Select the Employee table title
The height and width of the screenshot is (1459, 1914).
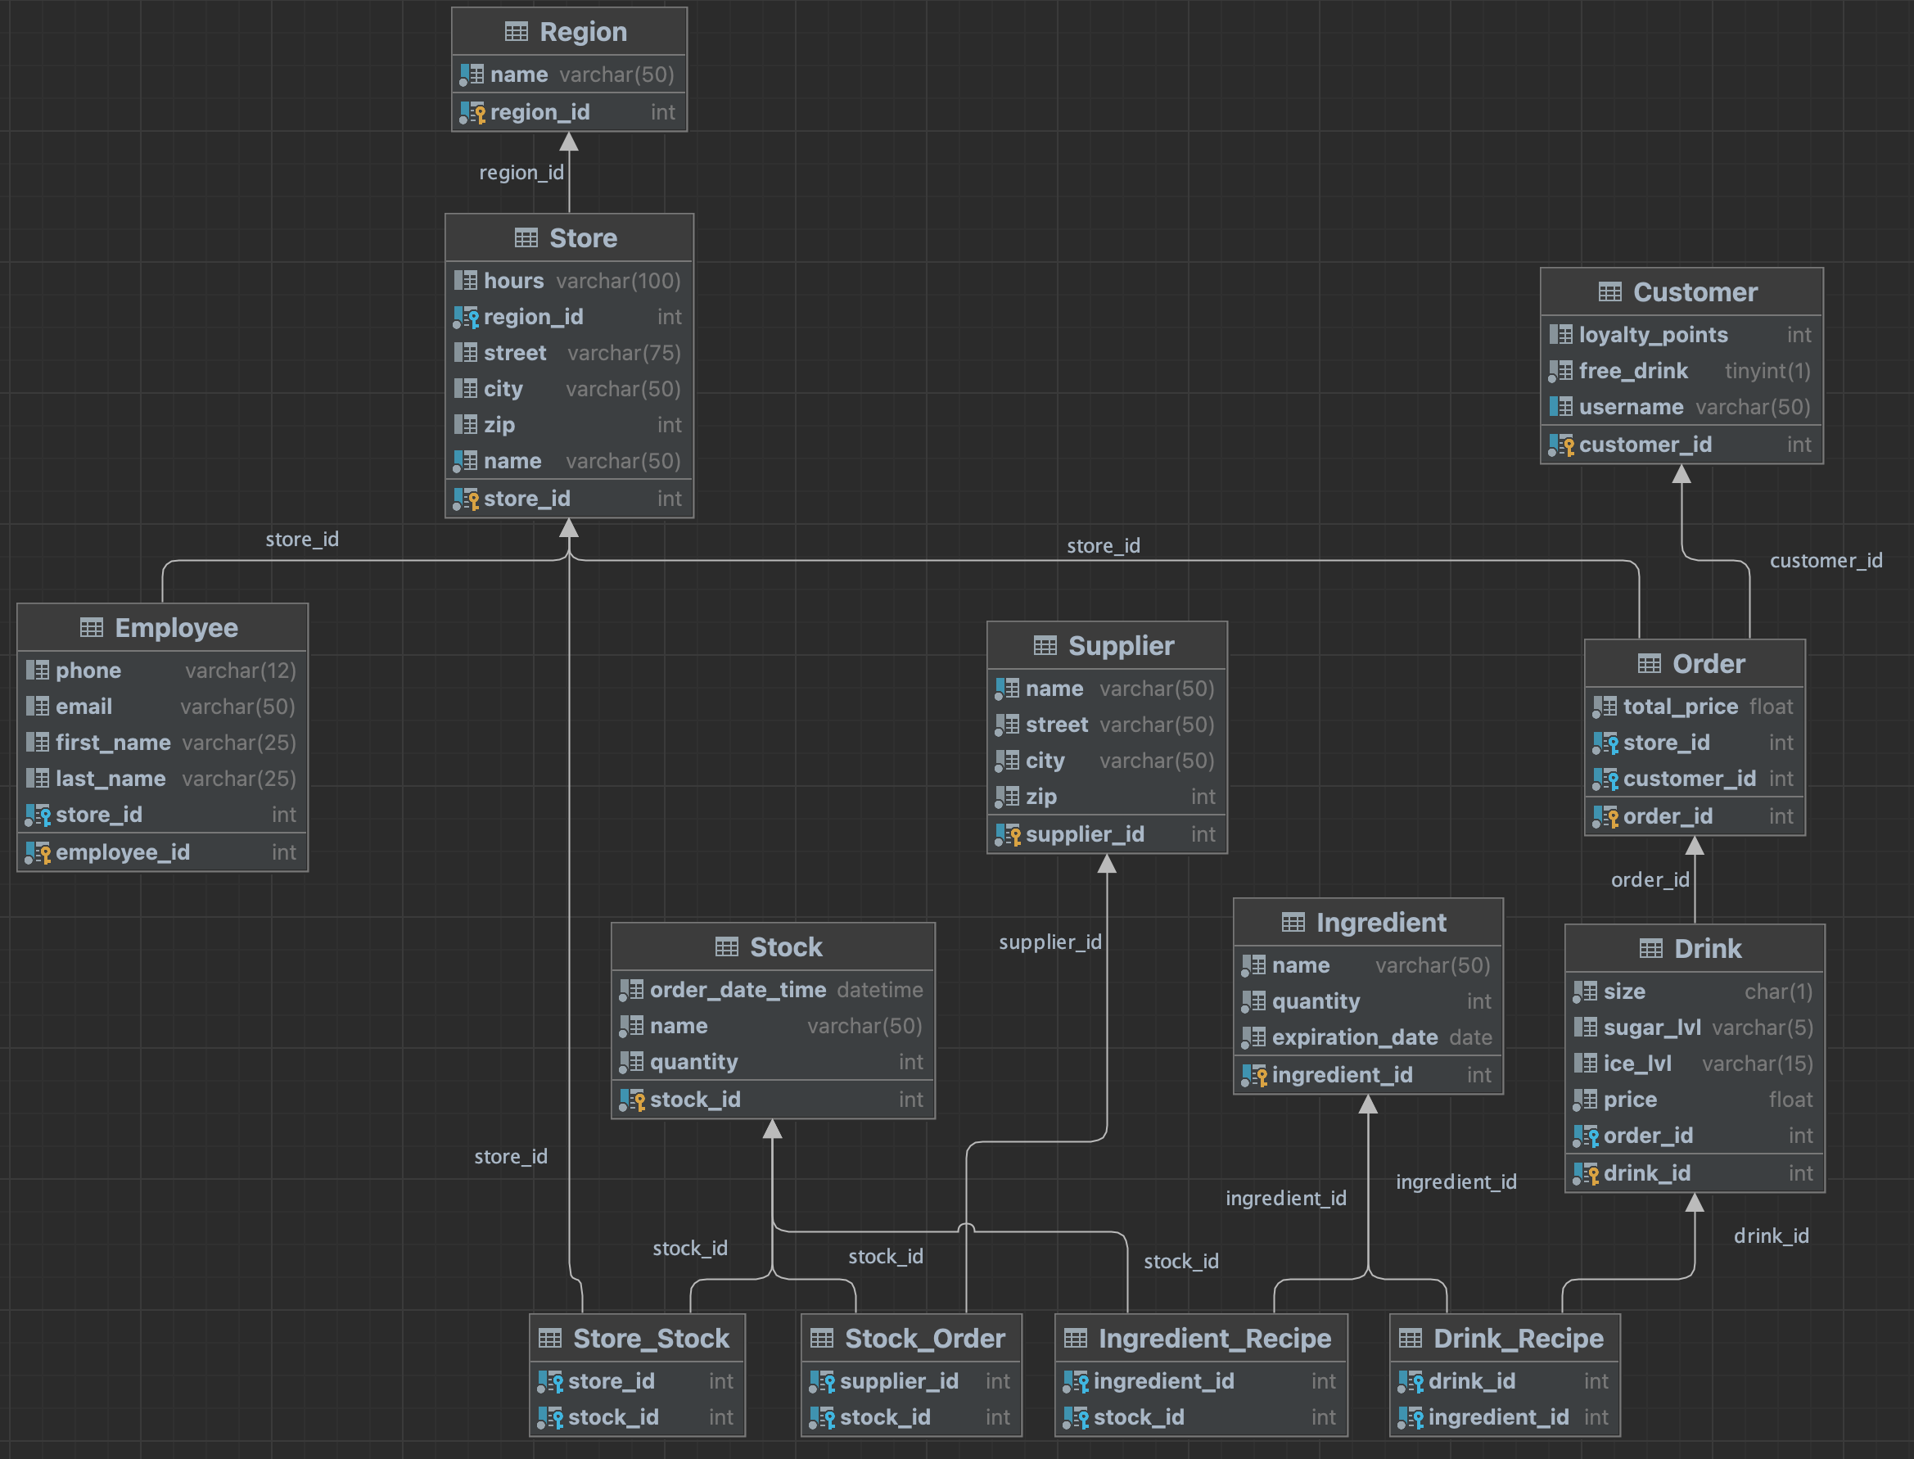(176, 628)
